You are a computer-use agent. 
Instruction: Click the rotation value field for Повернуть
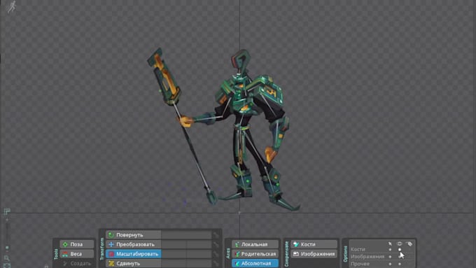pyautogui.click(x=186, y=235)
